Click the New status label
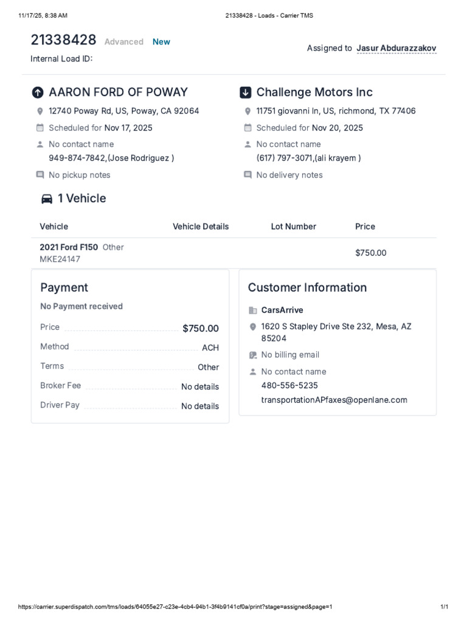Image resolution: width=467 pixels, height=622 pixels. (x=161, y=42)
